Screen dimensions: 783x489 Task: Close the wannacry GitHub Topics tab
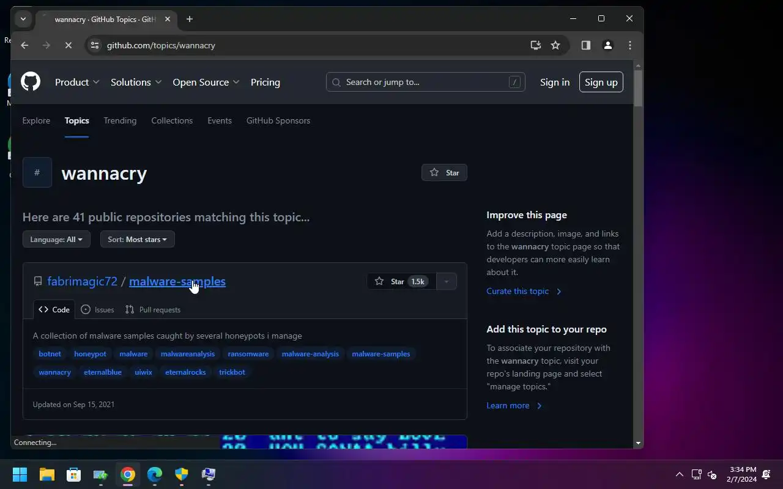[x=168, y=19]
